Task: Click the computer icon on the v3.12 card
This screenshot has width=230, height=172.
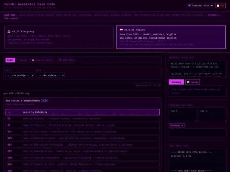Action: 9,31
